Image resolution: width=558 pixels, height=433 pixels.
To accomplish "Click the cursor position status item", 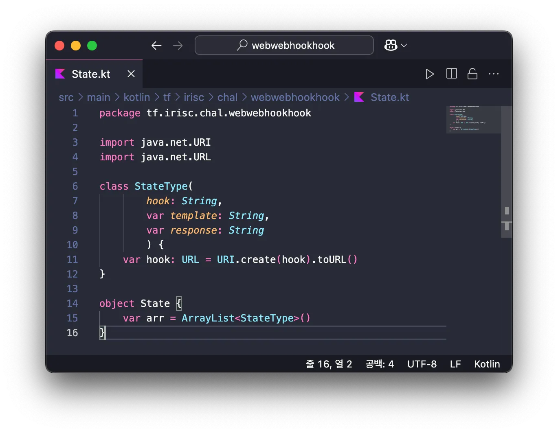I will (329, 364).
